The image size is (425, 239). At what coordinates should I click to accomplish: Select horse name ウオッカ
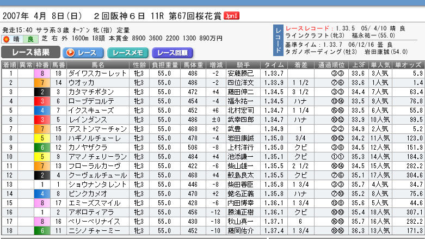81,83
